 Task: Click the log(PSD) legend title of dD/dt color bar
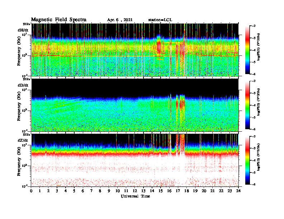[x=259, y=102]
